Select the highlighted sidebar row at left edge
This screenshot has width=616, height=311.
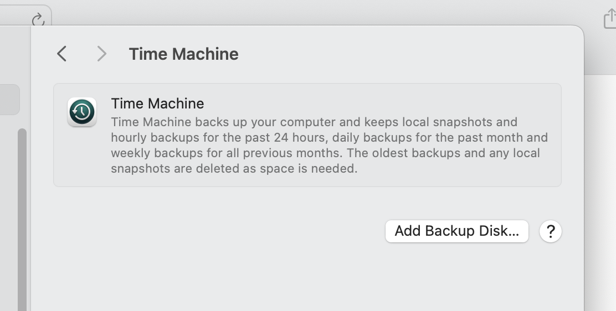coord(9,100)
